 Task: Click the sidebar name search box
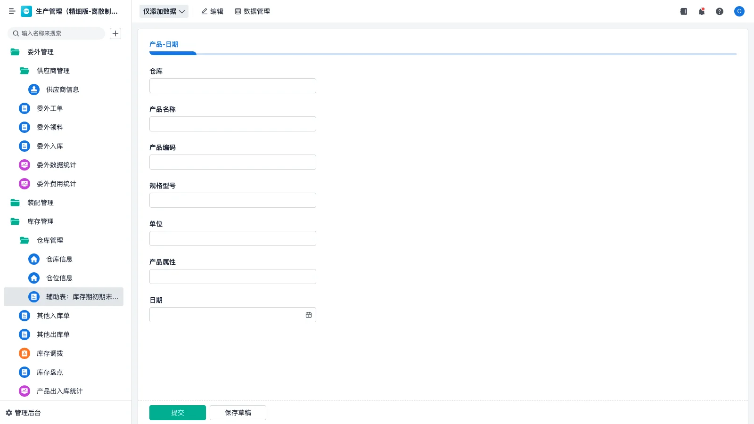click(59, 33)
